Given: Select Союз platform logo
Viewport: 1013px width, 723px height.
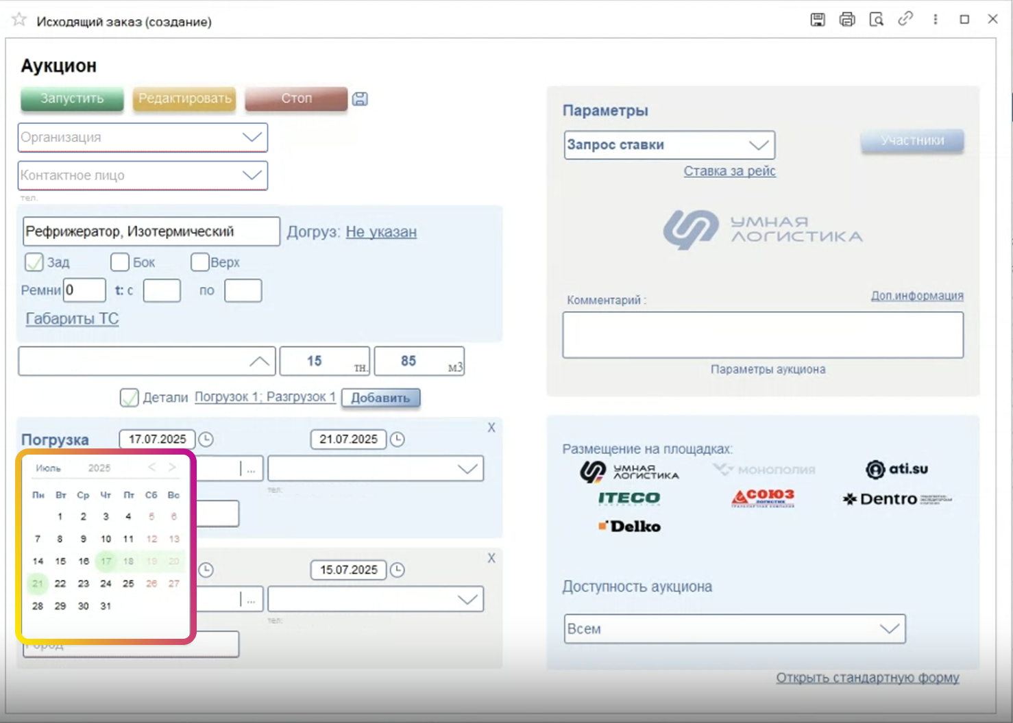Looking at the screenshot, I should tap(763, 498).
